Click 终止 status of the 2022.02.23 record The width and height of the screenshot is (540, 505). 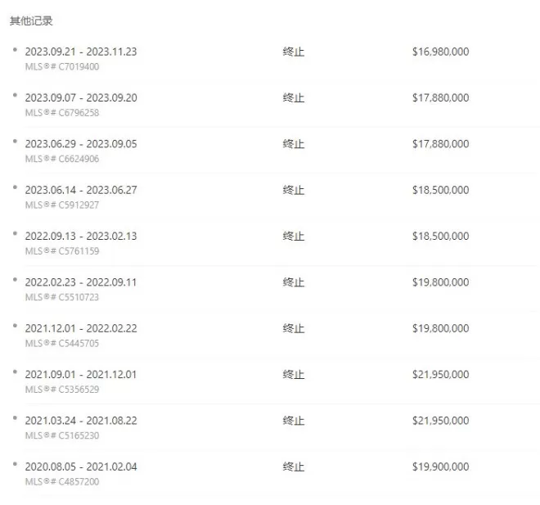(x=294, y=282)
